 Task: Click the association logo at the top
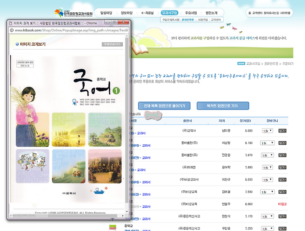click(x=73, y=13)
